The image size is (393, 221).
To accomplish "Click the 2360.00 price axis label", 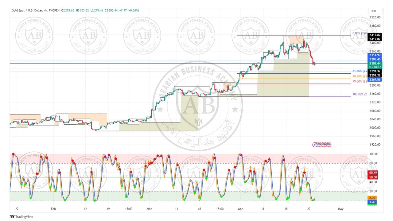I will point(375,51).
